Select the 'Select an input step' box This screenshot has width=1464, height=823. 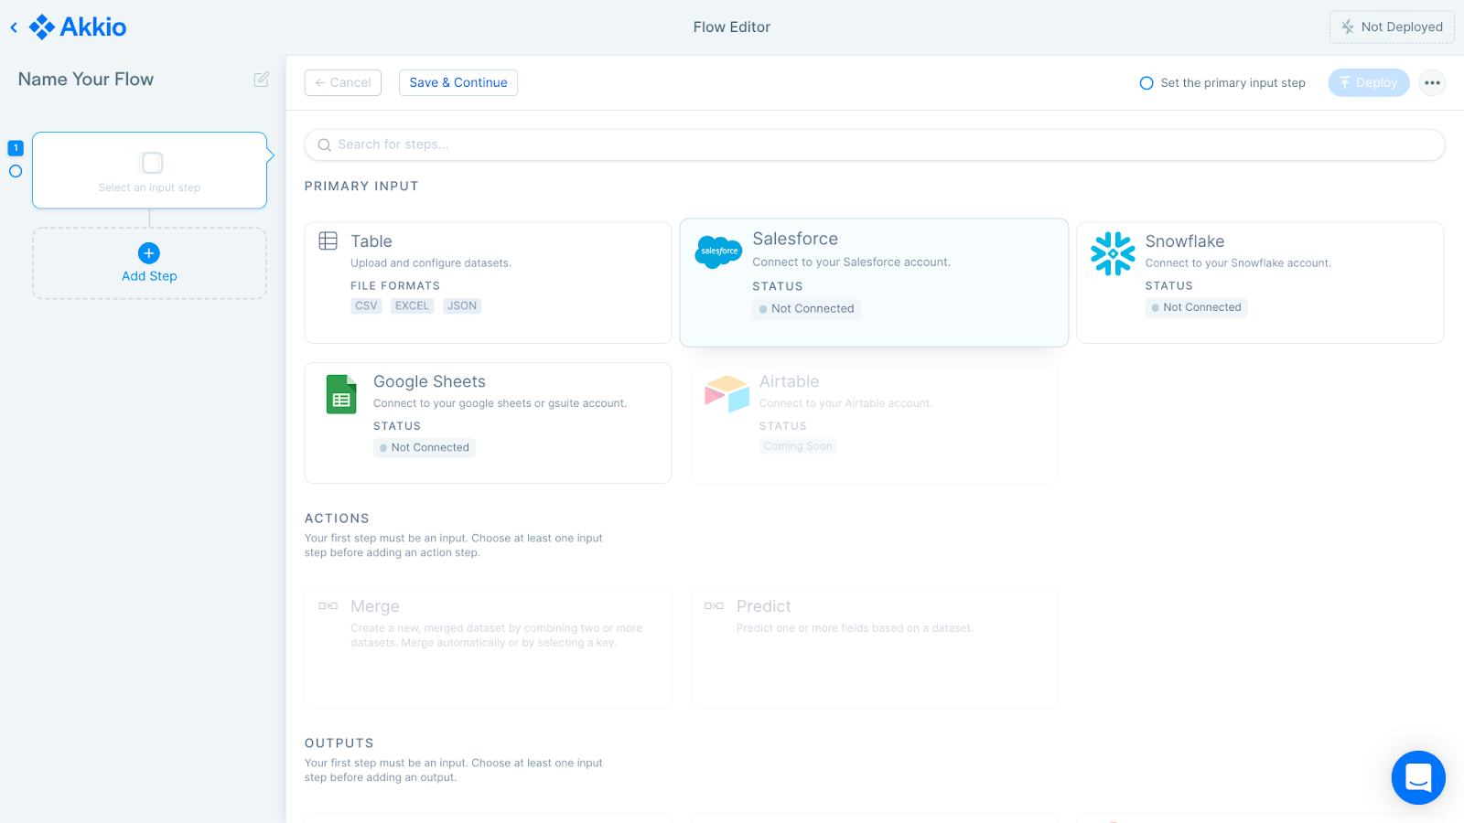pos(150,170)
